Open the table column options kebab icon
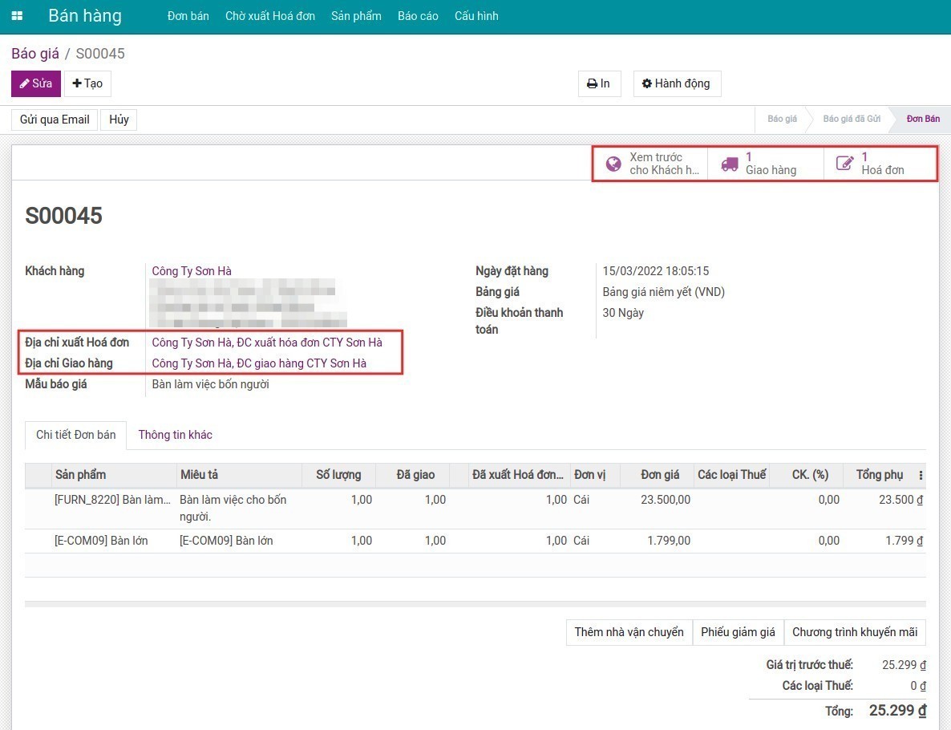Image resolution: width=951 pixels, height=730 pixels. pyautogui.click(x=921, y=475)
